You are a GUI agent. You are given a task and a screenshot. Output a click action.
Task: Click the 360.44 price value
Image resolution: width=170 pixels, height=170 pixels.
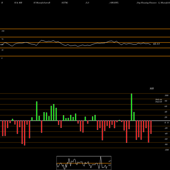pos(158,100)
